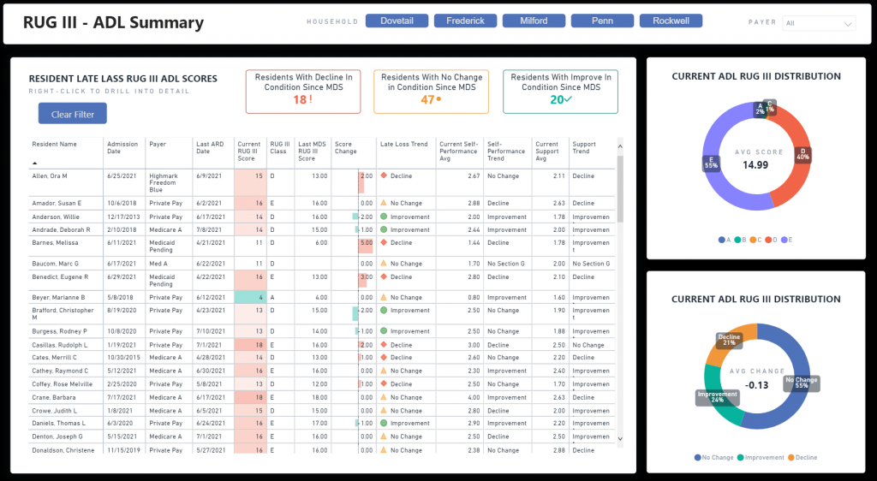Click the Residents With No Change card

(x=432, y=92)
